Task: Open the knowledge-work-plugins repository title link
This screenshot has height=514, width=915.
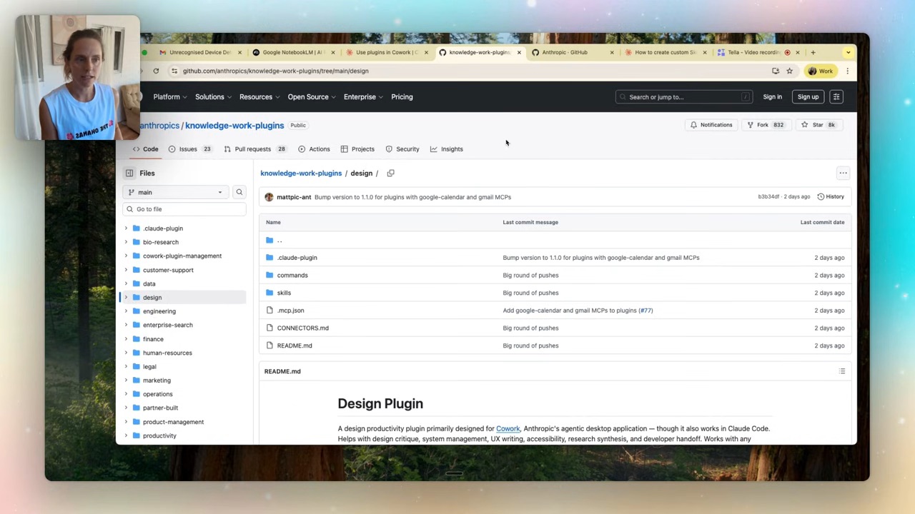Action: pos(234,126)
